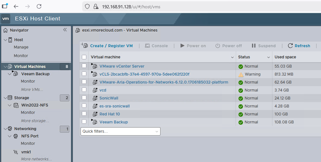Click the padlock icon in address bar

(x=96, y=7)
